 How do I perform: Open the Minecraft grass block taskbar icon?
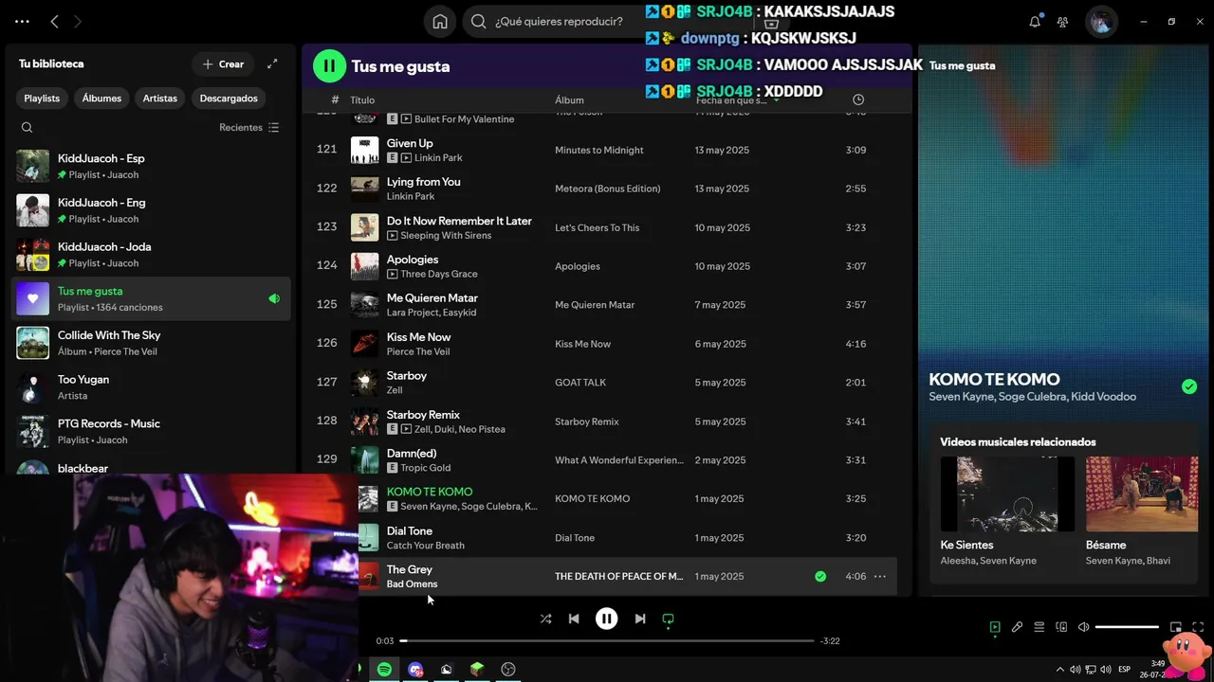477,670
